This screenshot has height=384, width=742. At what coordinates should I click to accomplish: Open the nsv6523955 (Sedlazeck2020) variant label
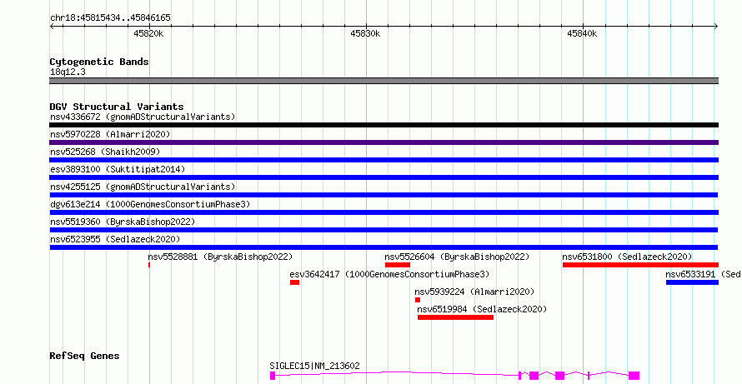pyautogui.click(x=115, y=239)
